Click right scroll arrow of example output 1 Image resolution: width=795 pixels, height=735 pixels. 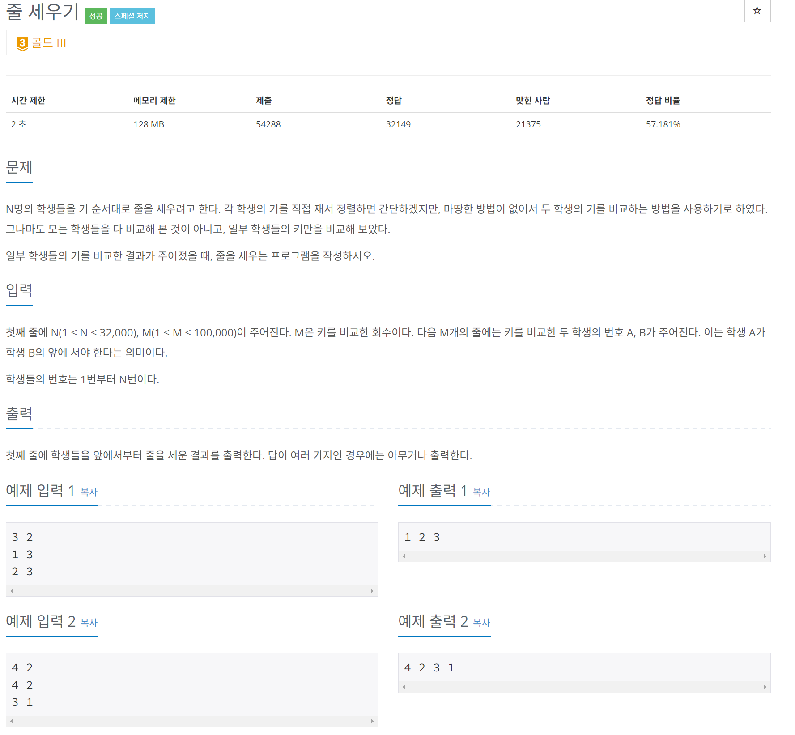[765, 556]
